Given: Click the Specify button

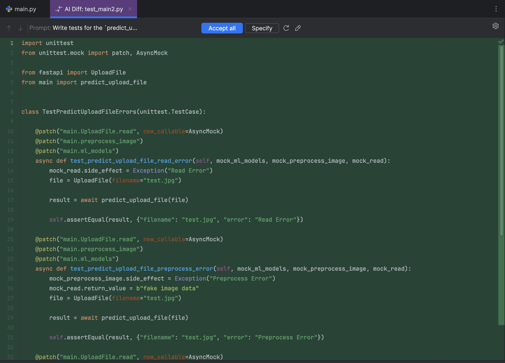Looking at the screenshot, I should point(262,28).
